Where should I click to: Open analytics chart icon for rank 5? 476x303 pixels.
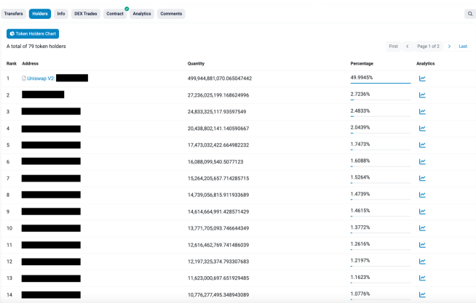click(x=422, y=145)
